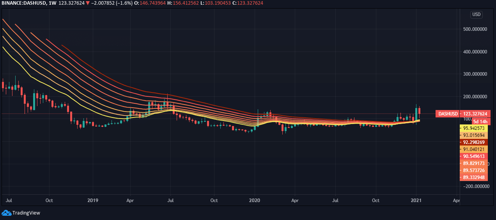Select the yellow 95.942573 price label
Viewport: 496px width, 220px height.
474,128
